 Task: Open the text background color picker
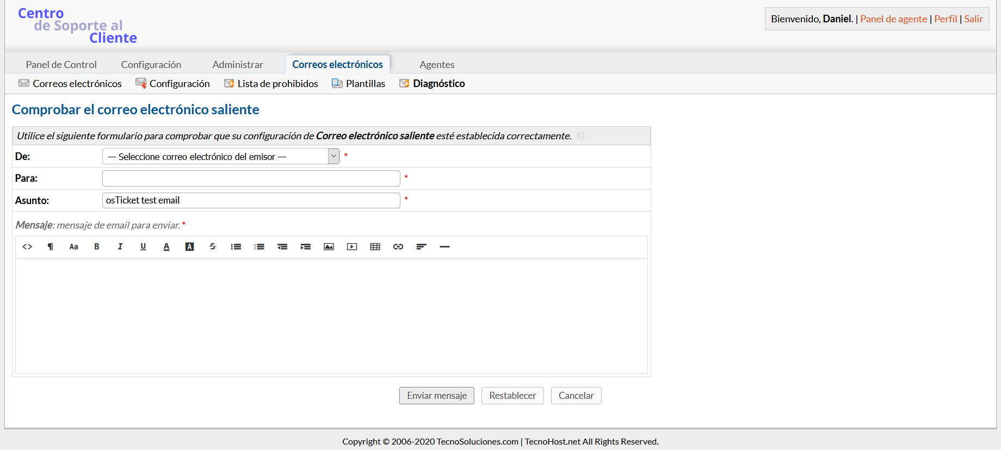(x=189, y=246)
